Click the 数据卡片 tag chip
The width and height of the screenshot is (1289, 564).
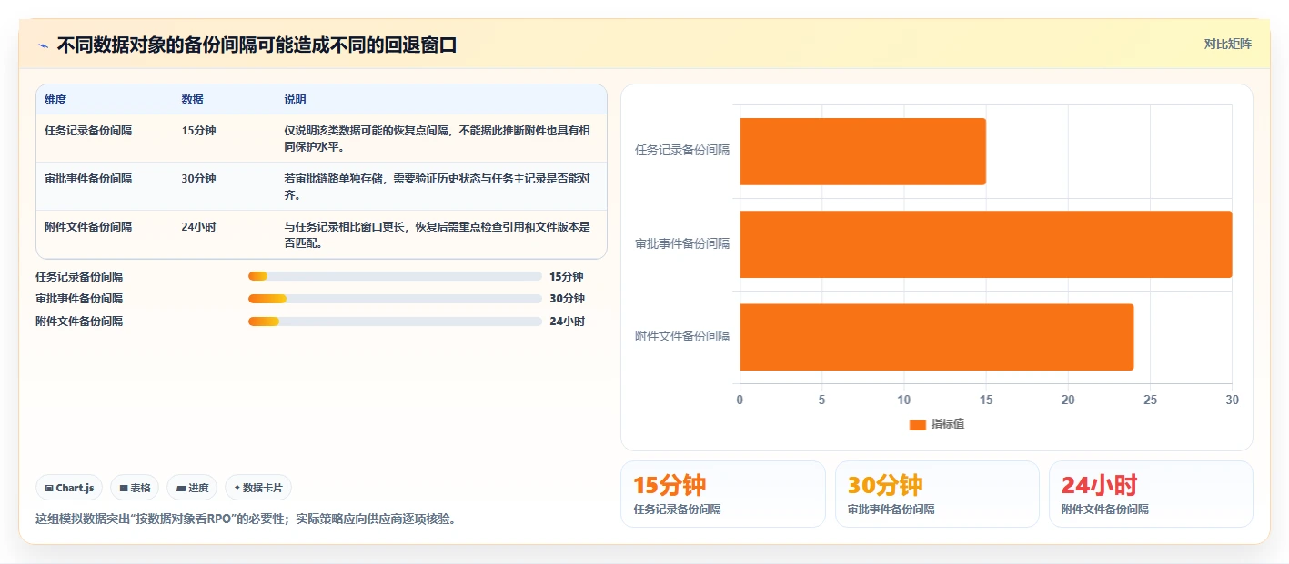pos(258,488)
